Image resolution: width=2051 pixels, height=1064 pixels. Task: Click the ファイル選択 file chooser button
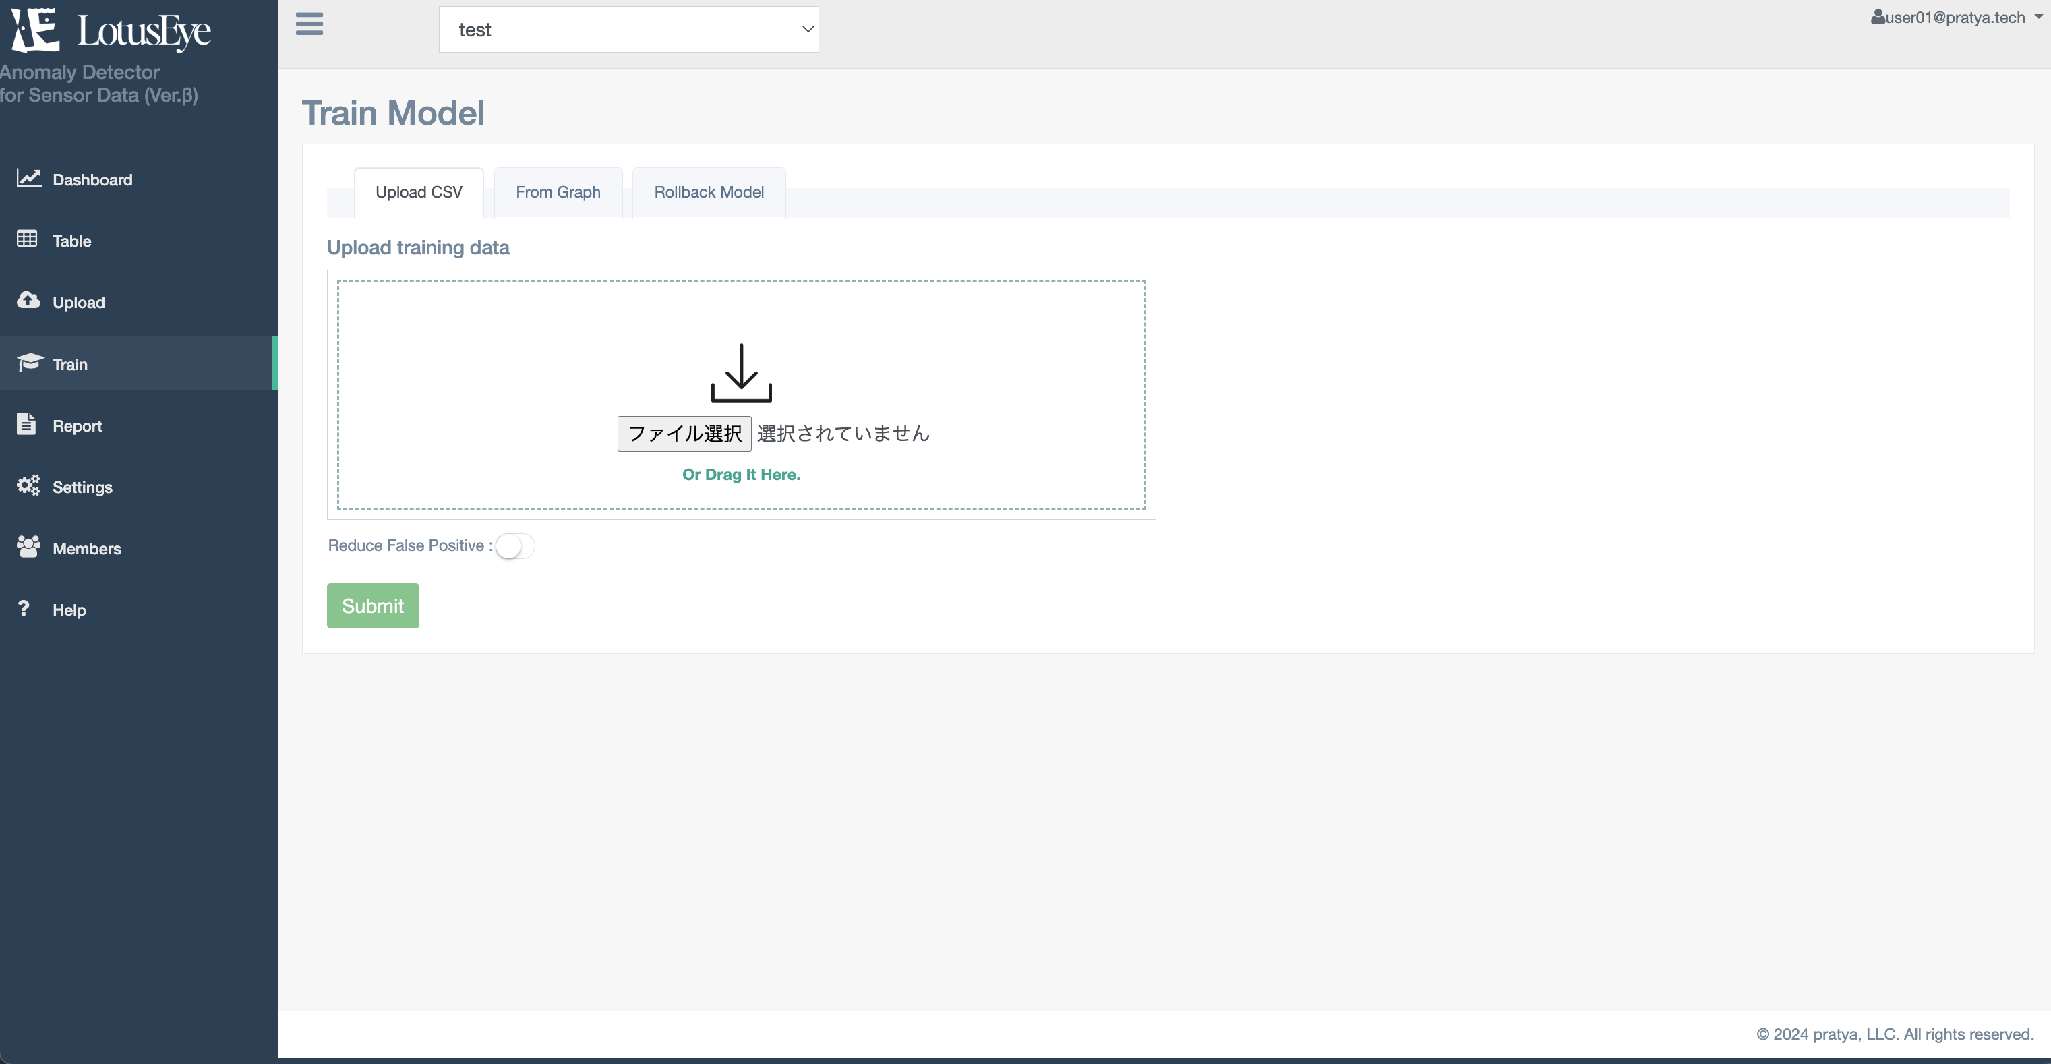684,434
